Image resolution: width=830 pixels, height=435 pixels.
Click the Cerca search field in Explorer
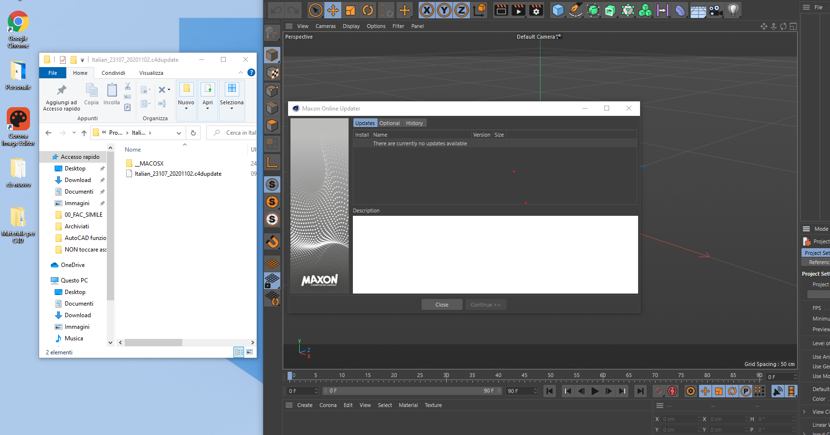coord(233,133)
